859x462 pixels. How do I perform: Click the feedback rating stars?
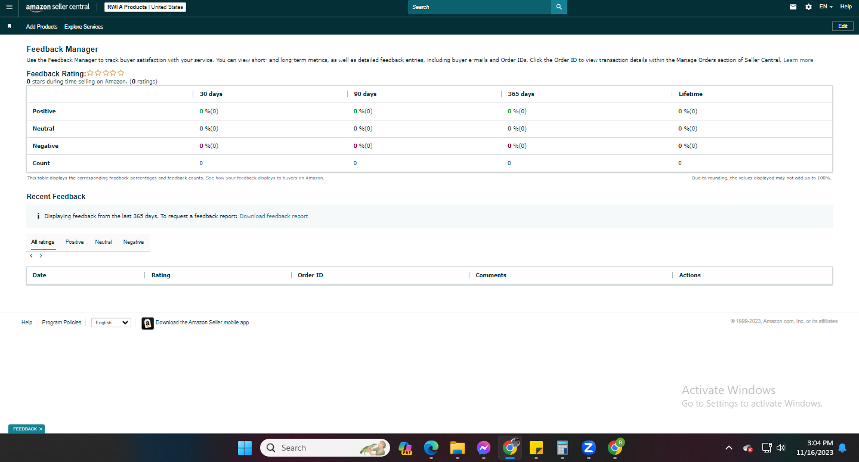coord(106,73)
